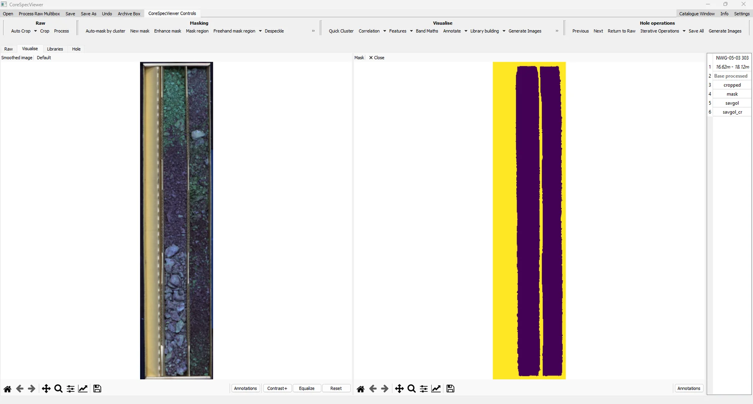Select the savgol_cr dataset row
The height and width of the screenshot is (404, 753).
pyautogui.click(x=732, y=112)
